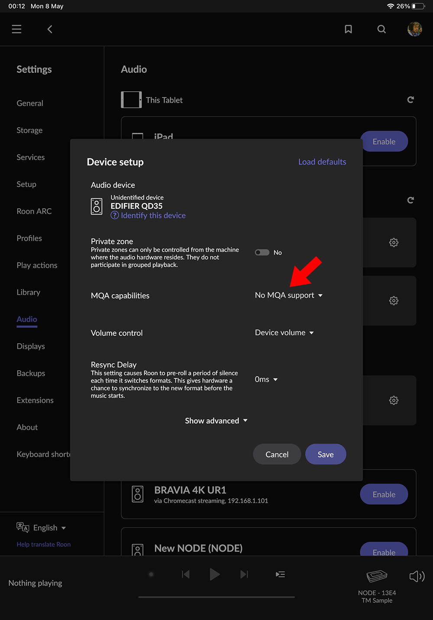Click the playback progress bar
433x620 pixels.
coord(216,597)
